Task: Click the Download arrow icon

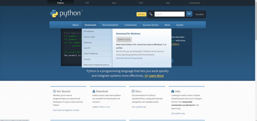Action: pyautogui.click(x=94, y=91)
